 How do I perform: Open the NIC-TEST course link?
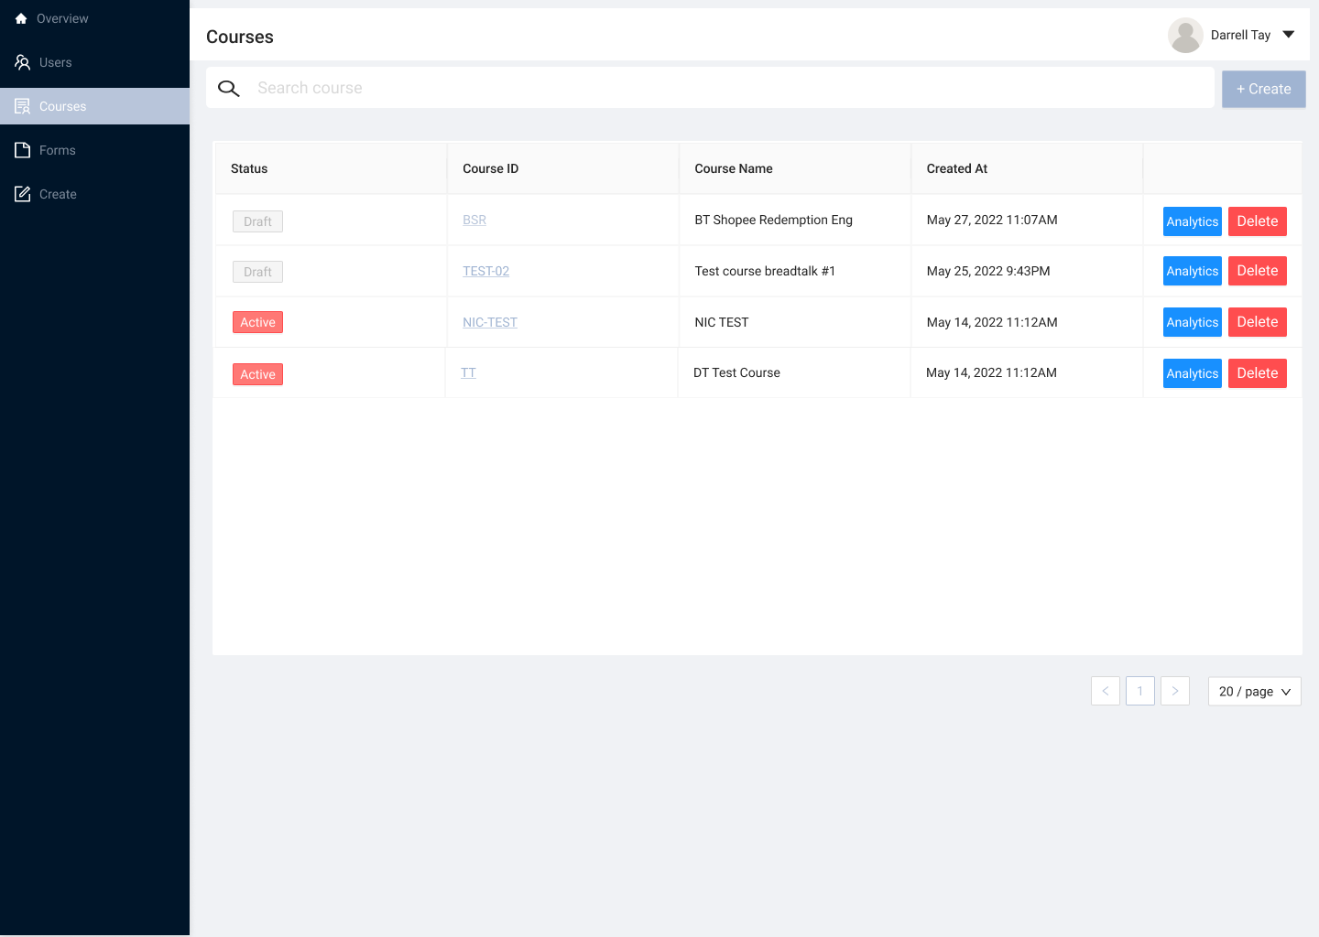click(x=490, y=322)
